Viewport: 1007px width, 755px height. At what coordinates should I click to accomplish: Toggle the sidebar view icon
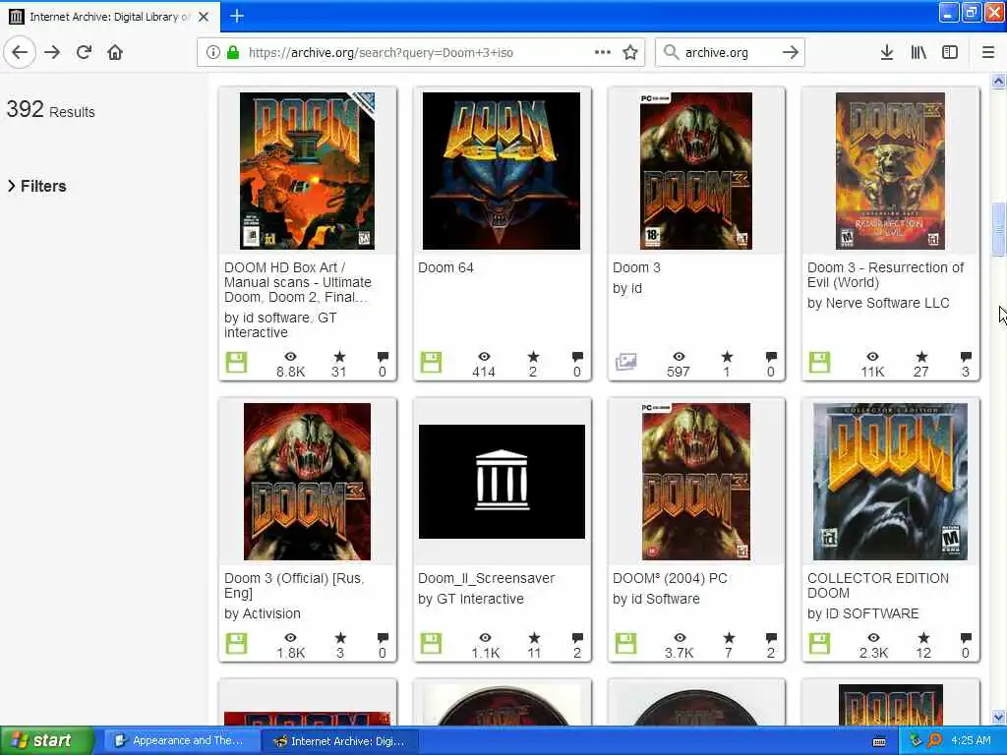point(950,53)
